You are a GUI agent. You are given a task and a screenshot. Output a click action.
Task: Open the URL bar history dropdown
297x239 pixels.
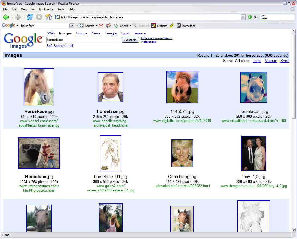point(243,17)
